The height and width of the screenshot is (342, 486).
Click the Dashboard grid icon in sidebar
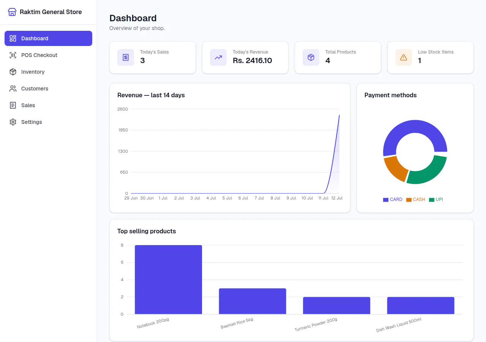pyautogui.click(x=13, y=38)
